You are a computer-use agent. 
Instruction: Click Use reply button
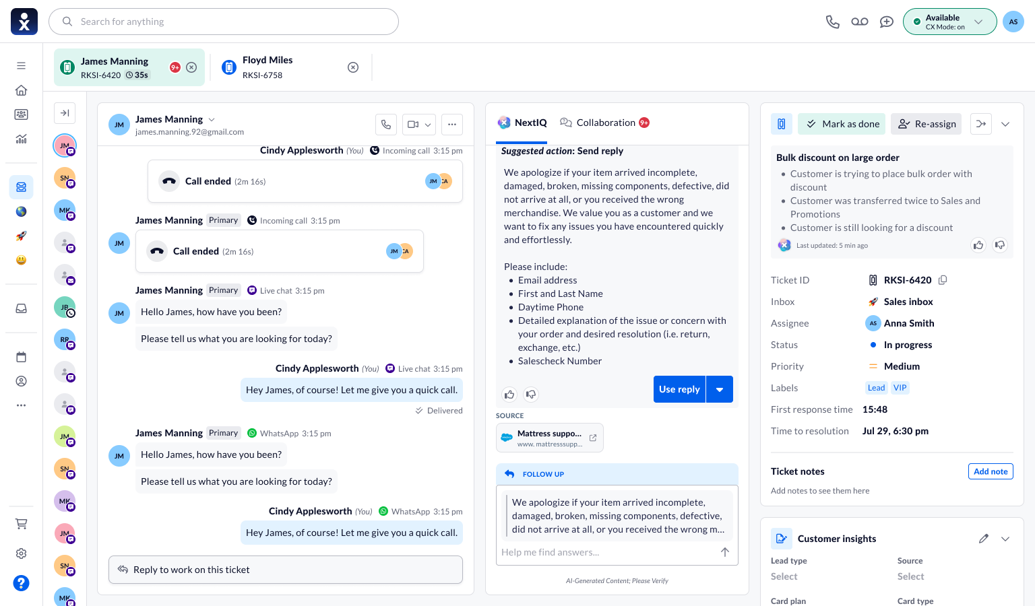pyautogui.click(x=679, y=389)
